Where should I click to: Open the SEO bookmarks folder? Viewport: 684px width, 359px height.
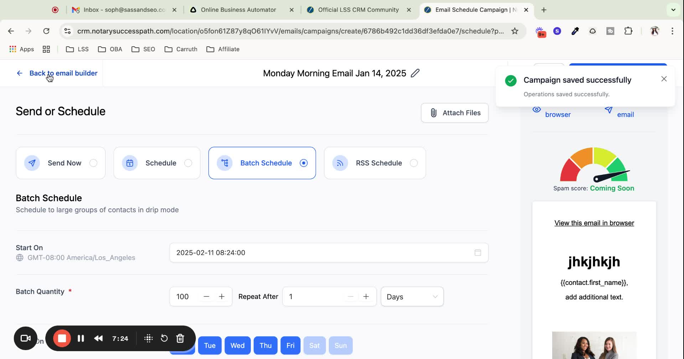143,49
